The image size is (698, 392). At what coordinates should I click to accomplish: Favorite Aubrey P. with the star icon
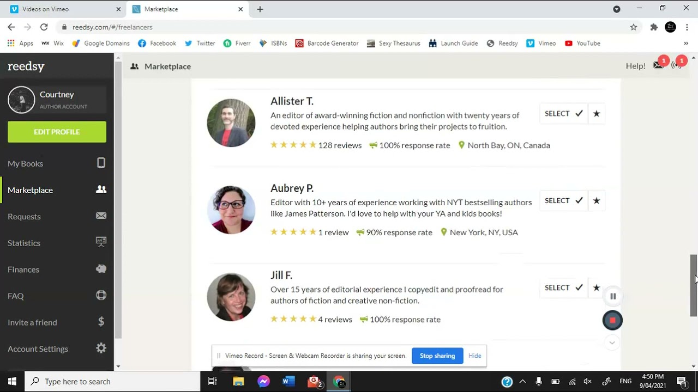point(597,201)
